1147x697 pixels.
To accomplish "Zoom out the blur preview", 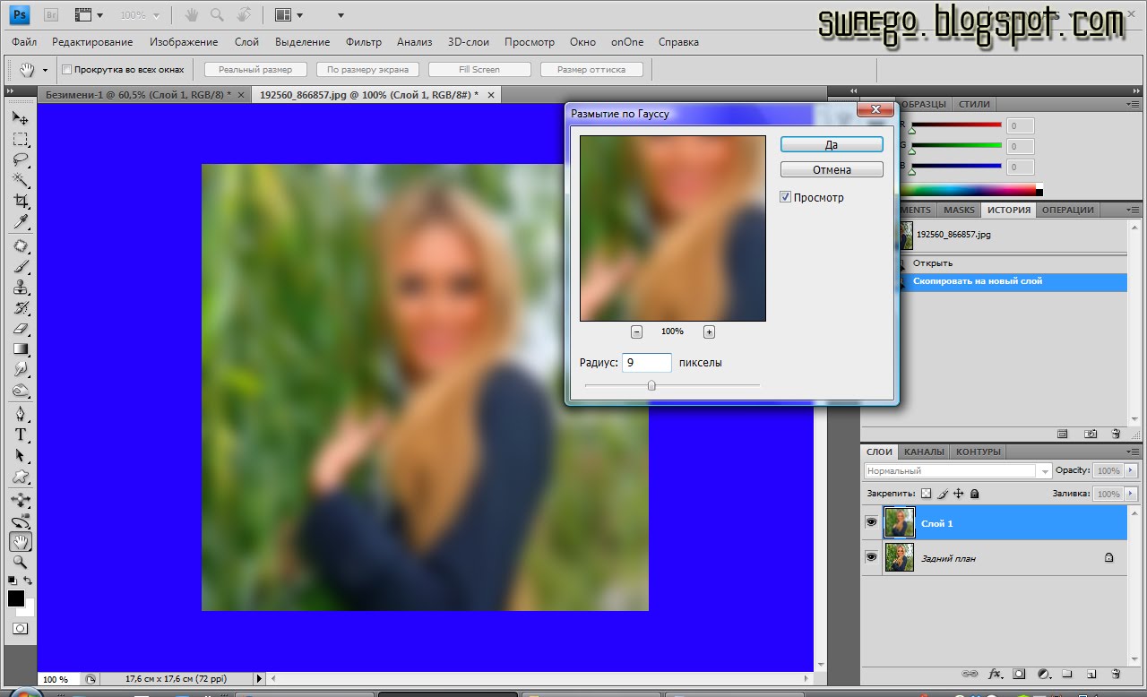I will coord(636,331).
